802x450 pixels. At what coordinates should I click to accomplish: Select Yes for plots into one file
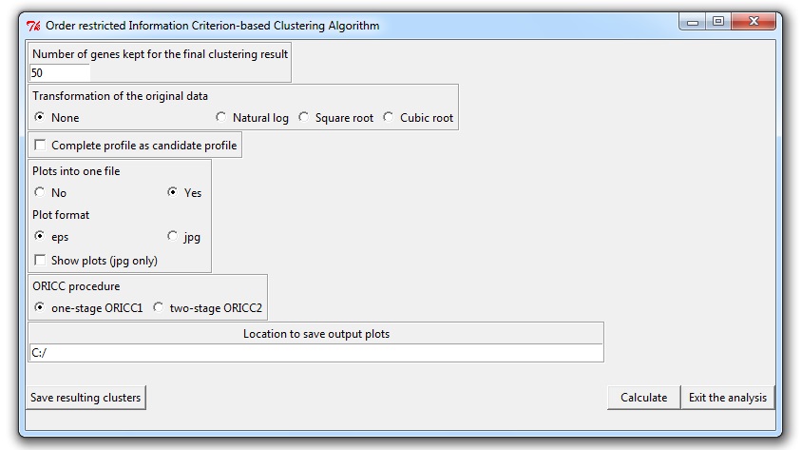click(x=173, y=192)
